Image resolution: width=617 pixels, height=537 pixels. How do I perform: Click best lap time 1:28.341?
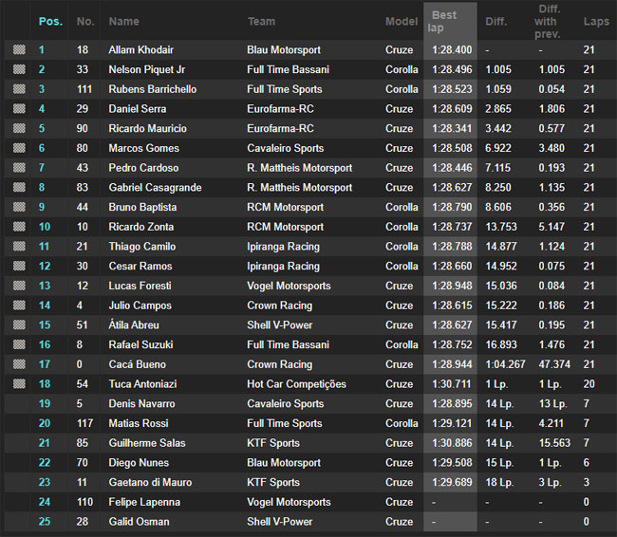pos(452,128)
